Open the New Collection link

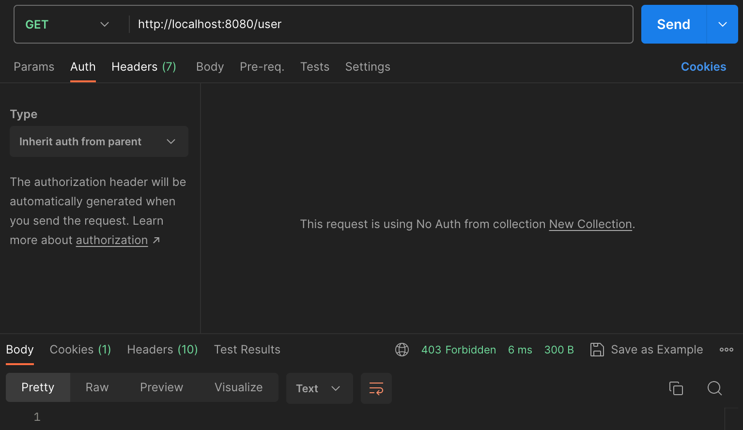[x=590, y=224]
